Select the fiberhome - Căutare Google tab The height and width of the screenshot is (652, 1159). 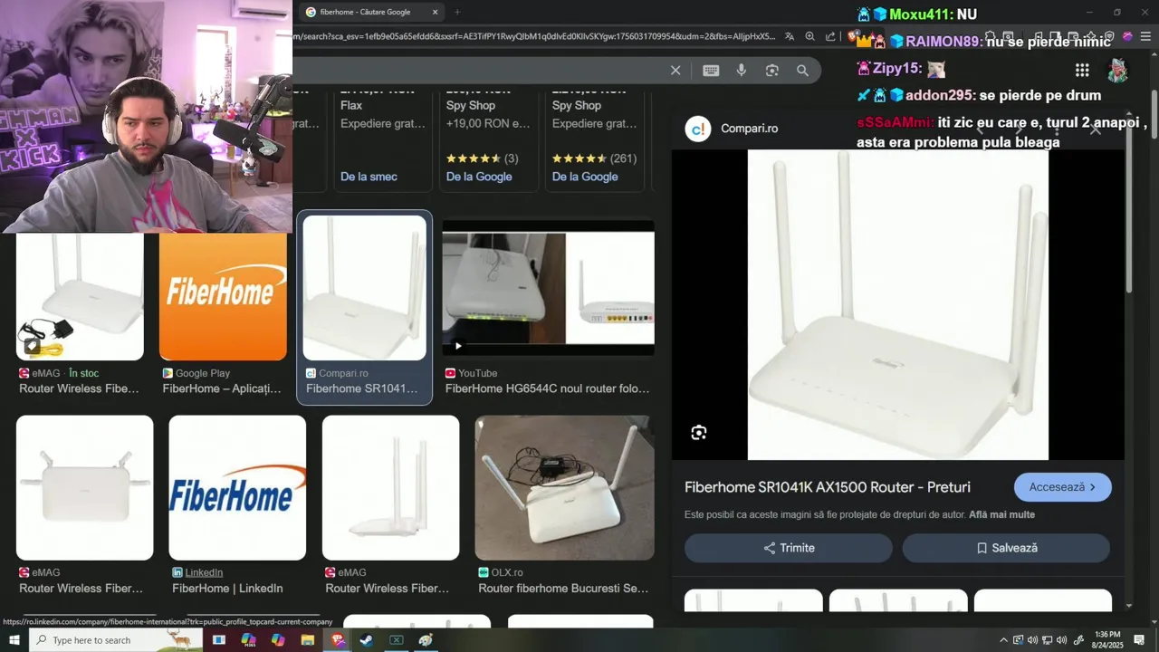369,12
